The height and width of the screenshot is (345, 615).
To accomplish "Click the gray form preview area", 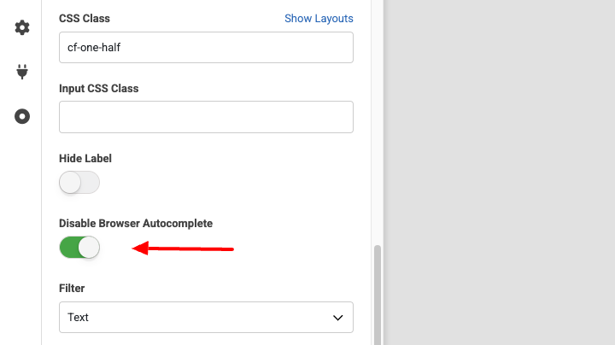I will [x=500, y=171].
